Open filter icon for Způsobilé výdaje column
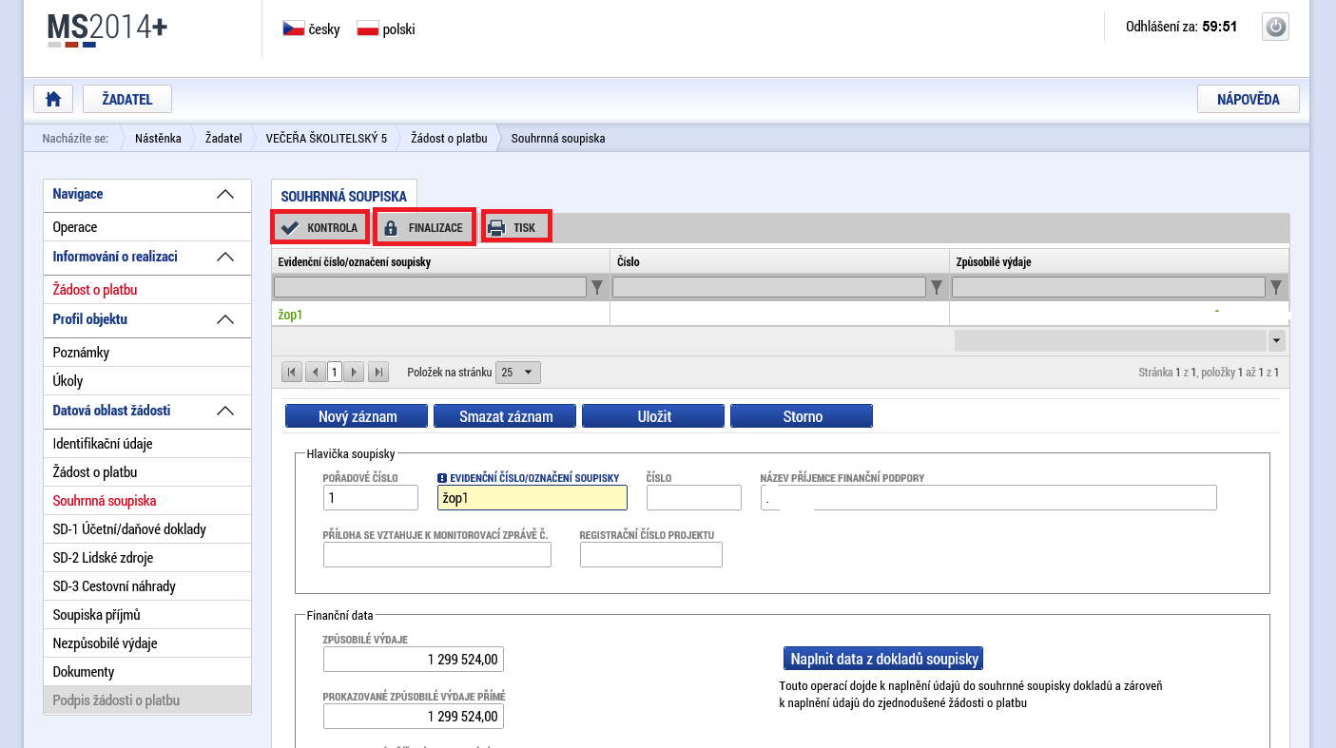The height and width of the screenshot is (748, 1336). tap(1276, 287)
